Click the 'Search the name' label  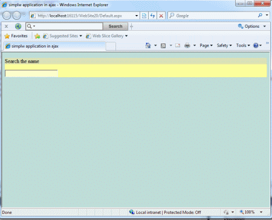click(22, 61)
